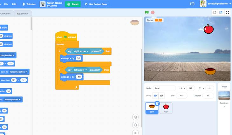This screenshot has width=232, height=135.
Task: Click the x position arrows icon
Action: pyautogui.click(x=181, y=88)
